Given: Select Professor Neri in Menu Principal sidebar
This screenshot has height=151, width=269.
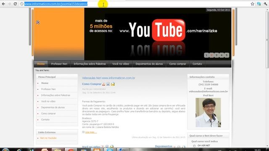Looking at the screenshot, I should point(48,89).
